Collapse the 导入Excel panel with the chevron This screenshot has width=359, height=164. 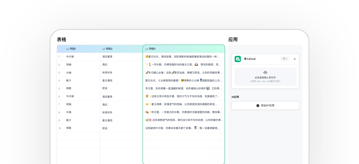tap(295, 59)
